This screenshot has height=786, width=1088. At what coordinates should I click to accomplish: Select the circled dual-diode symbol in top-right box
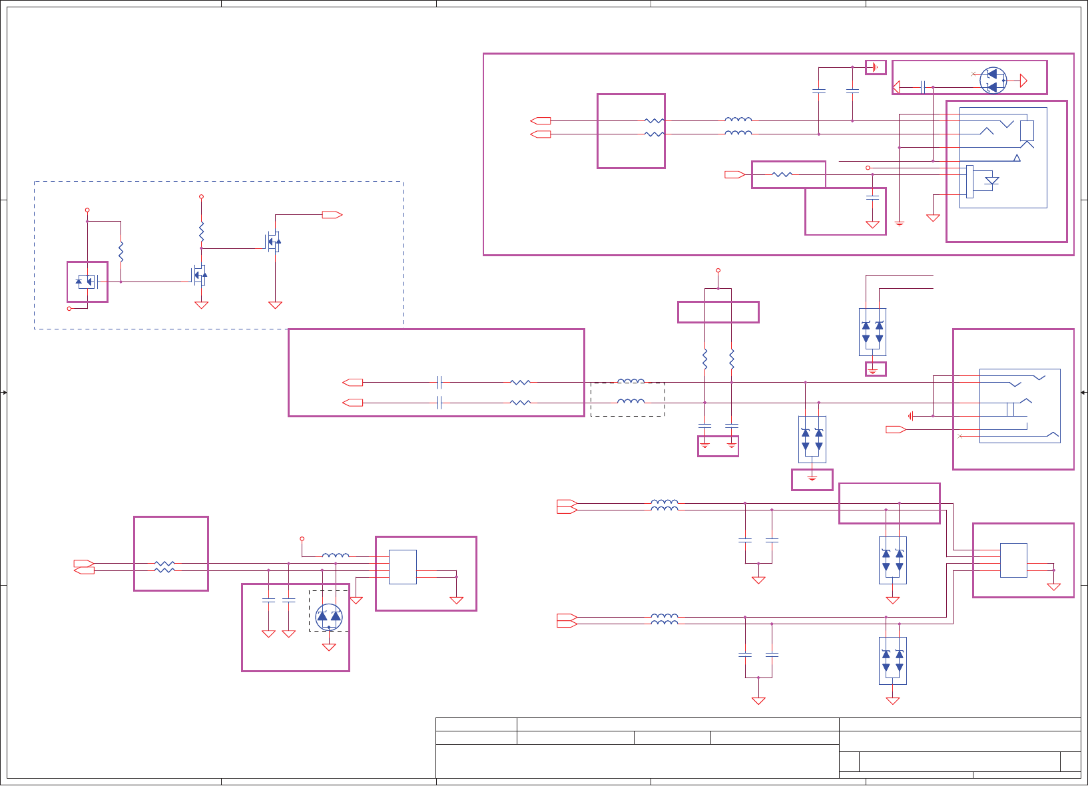(993, 81)
